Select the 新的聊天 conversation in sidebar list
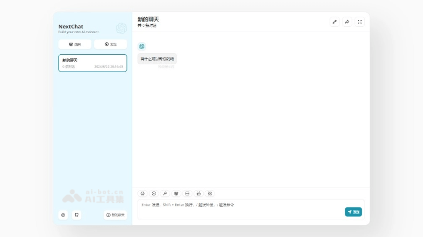Screen dimensions: 423x237 point(93,63)
